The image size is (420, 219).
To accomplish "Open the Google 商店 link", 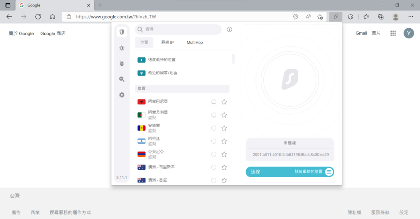I will coord(53,34).
